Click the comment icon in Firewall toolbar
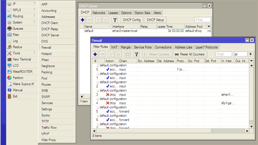Screen dimensions: 258x145 click(x=127, y=54)
